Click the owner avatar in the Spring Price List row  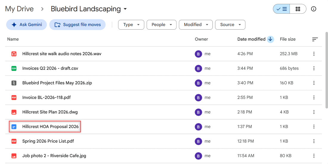pos(198,141)
